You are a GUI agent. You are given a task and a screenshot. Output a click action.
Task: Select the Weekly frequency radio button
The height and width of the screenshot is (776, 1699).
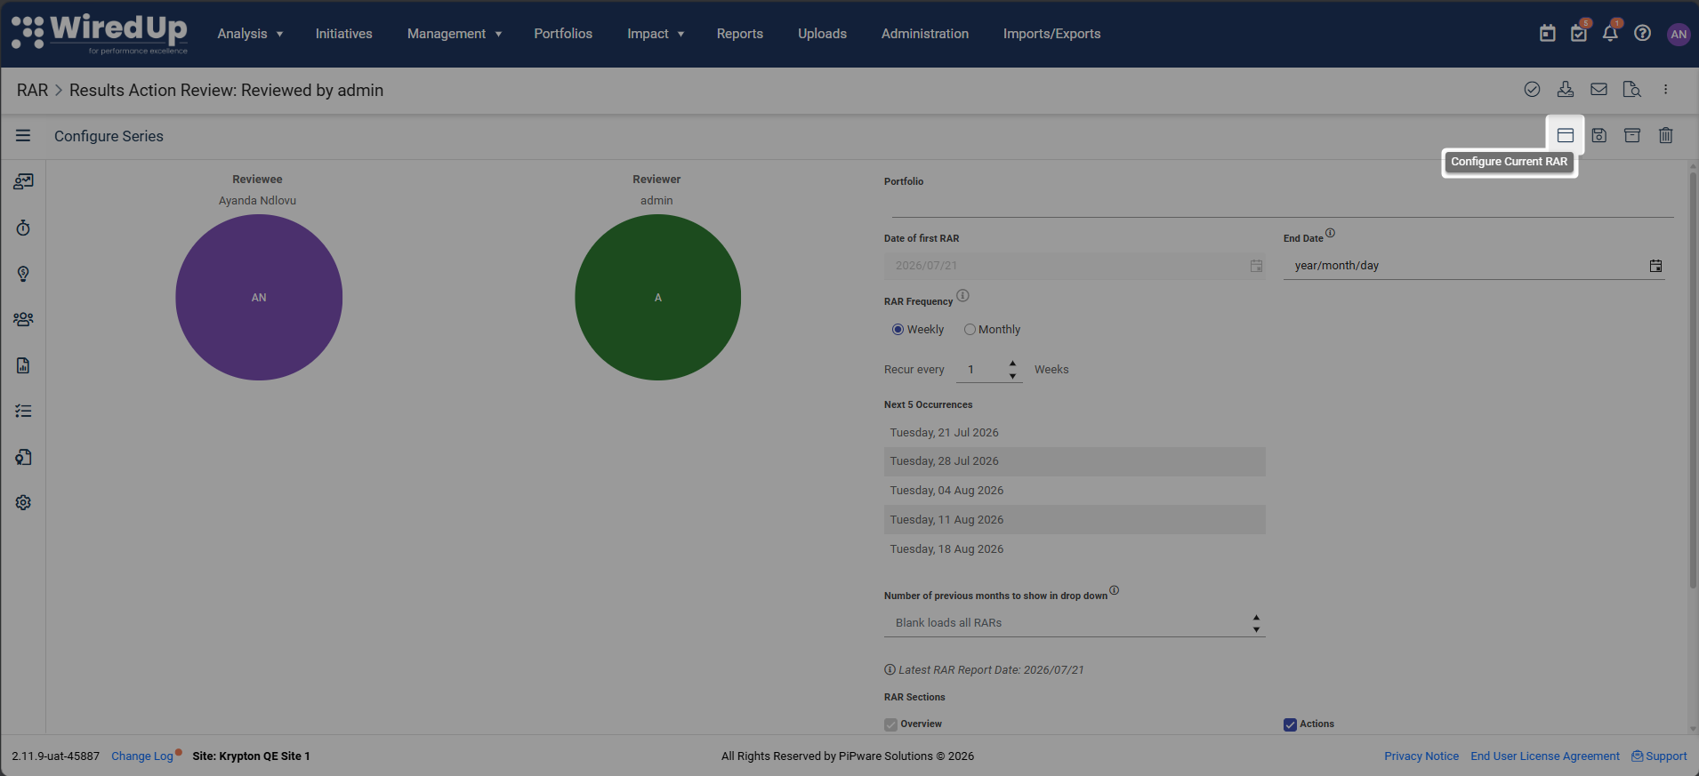[898, 330]
